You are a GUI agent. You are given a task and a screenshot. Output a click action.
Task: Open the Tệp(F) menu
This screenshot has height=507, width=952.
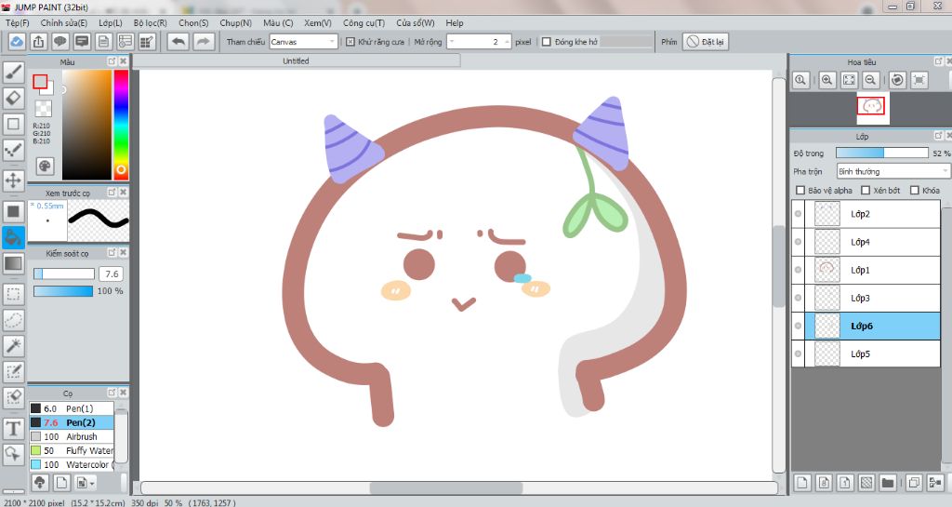[x=17, y=22]
